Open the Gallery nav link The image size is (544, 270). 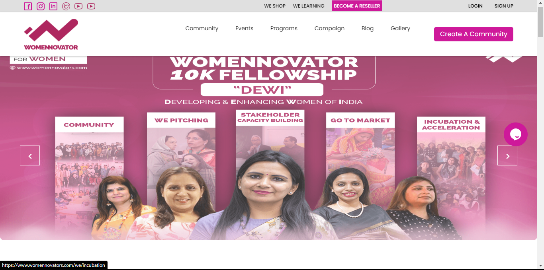point(400,28)
